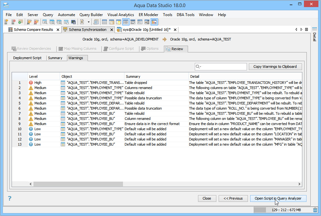Go to the Review Dependencies step
The width and height of the screenshot is (321, 216).
[x=31, y=49]
